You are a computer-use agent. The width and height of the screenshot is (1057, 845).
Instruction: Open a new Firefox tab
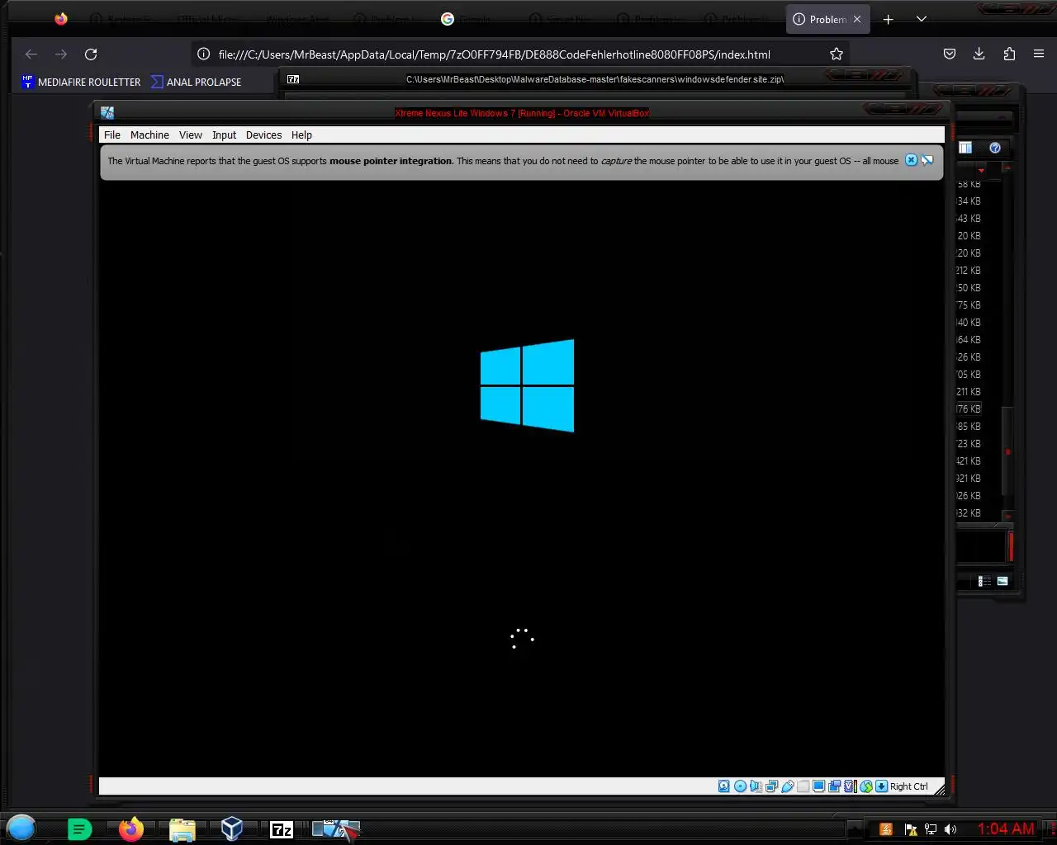click(x=889, y=19)
